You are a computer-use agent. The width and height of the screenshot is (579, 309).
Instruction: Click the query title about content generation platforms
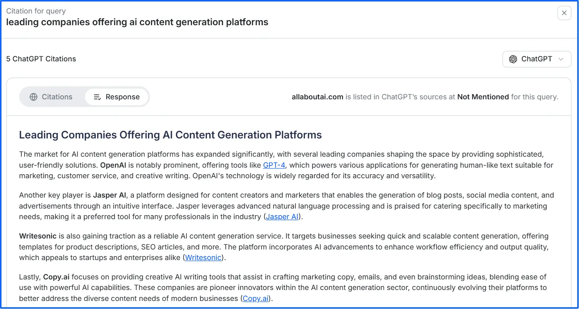point(137,22)
